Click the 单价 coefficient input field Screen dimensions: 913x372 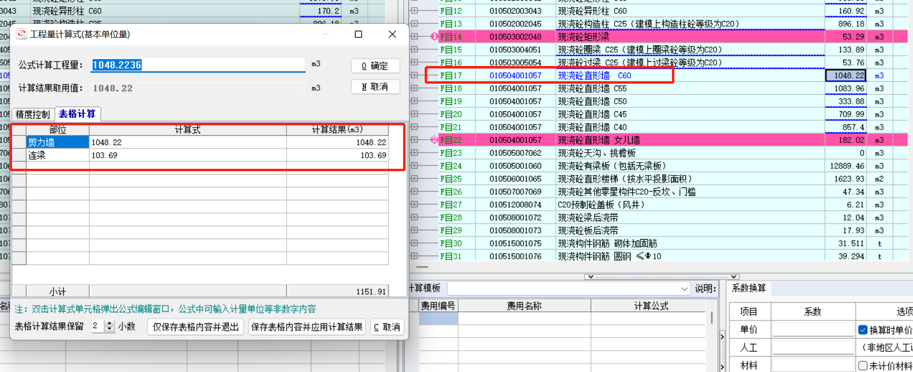click(x=813, y=329)
